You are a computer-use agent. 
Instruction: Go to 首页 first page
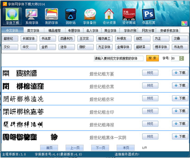(x=49, y=148)
